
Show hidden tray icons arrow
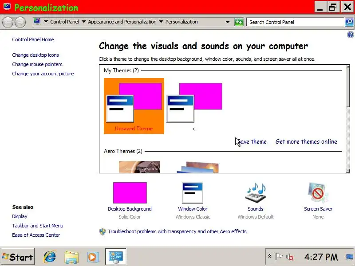coord(269,256)
